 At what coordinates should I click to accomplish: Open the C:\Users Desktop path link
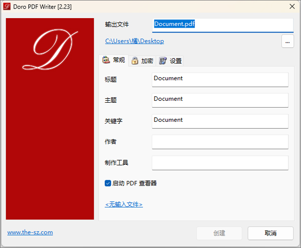click(134, 41)
